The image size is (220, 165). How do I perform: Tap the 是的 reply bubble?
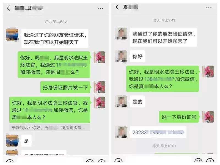click(137, 101)
